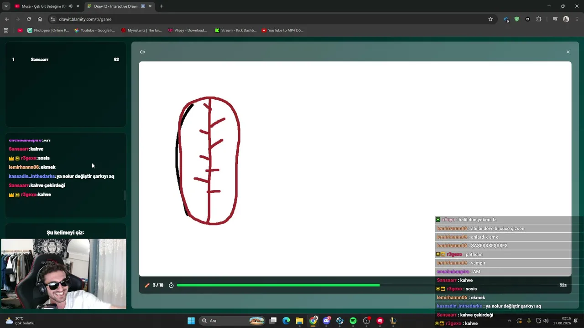The image size is (584, 328).
Task: Click the webcam streamer thumbnail
Action: (63, 274)
